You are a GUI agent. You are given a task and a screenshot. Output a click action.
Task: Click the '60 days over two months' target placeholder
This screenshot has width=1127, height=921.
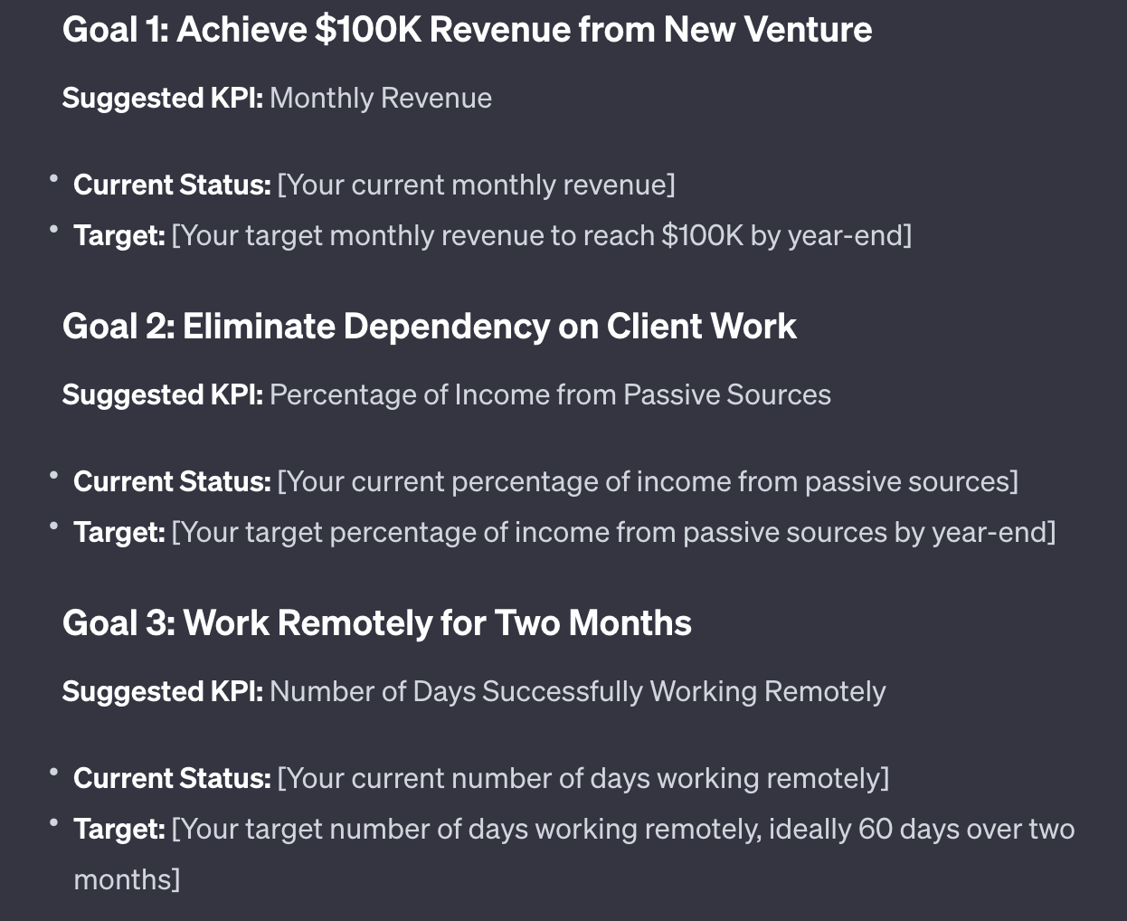(x=622, y=829)
